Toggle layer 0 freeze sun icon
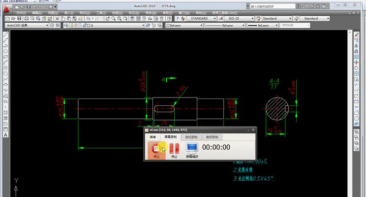 [76, 25]
